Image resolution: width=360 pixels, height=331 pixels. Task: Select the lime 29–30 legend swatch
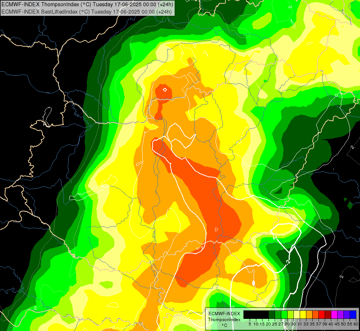(x=291, y=314)
